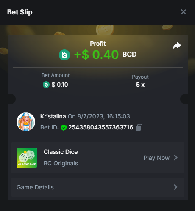Copy the Bet ID with copy icon
This screenshot has width=195, height=211.
139,128
